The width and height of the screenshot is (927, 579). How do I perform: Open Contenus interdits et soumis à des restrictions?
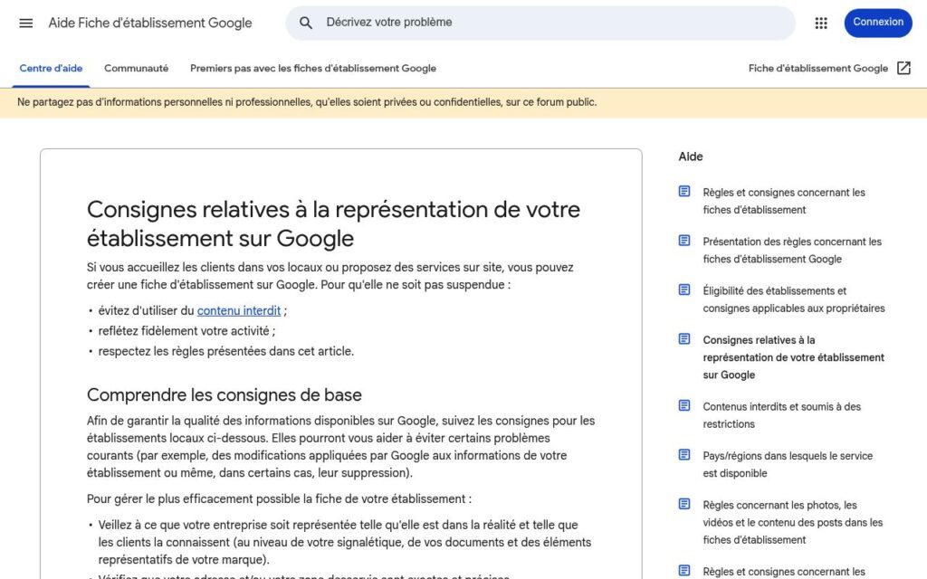781,414
